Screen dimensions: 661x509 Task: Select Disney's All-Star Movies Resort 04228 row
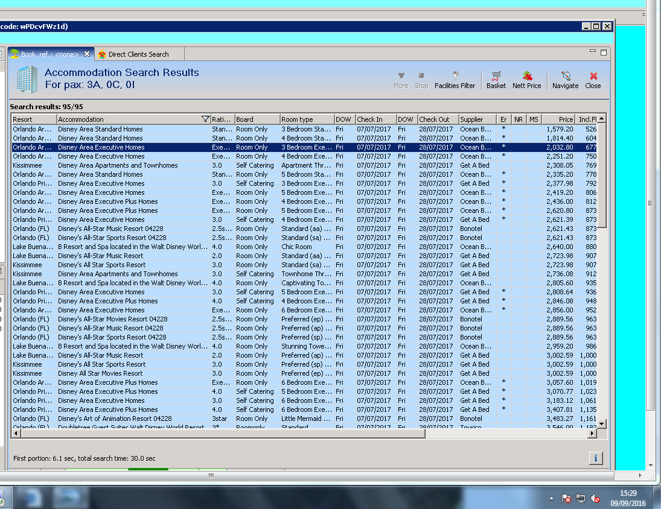tap(304, 319)
